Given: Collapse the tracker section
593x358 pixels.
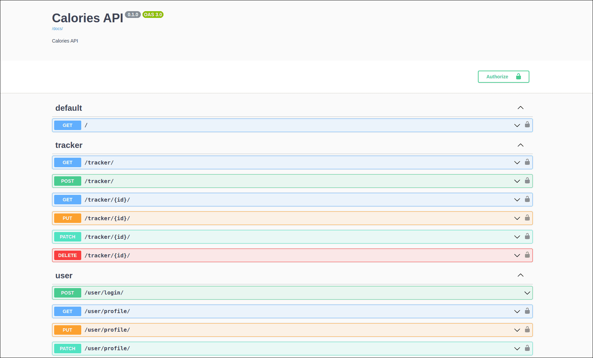Looking at the screenshot, I should (x=520, y=145).
